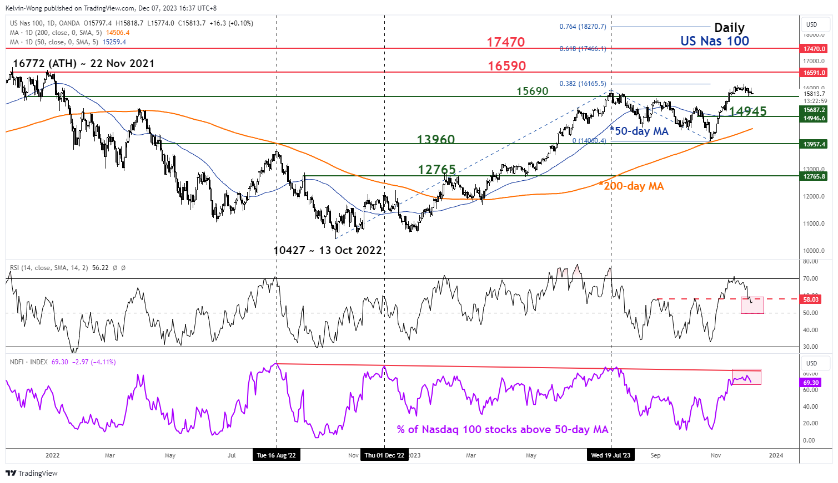Select the 'Thu 01 Dec '22' date marker
This screenshot has width=838, height=483.
point(384,455)
